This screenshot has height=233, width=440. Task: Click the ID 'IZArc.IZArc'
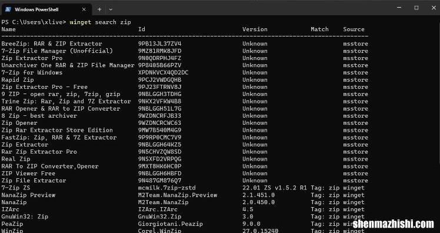pyautogui.click(x=158, y=209)
